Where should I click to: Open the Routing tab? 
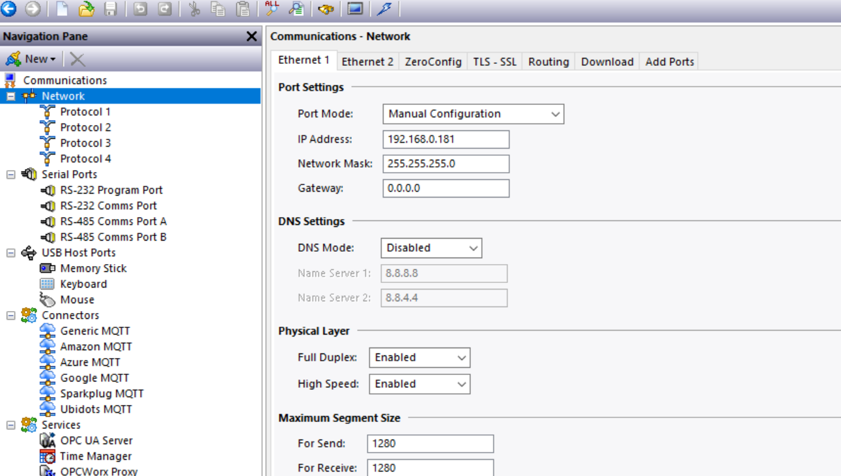click(x=549, y=61)
